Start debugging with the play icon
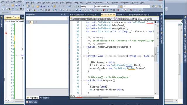The height and width of the screenshot is (105, 187). pyautogui.click(x=78, y=6)
